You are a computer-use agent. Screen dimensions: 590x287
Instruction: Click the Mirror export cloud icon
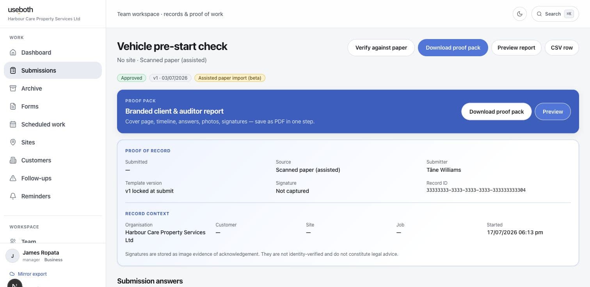(12, 274)
